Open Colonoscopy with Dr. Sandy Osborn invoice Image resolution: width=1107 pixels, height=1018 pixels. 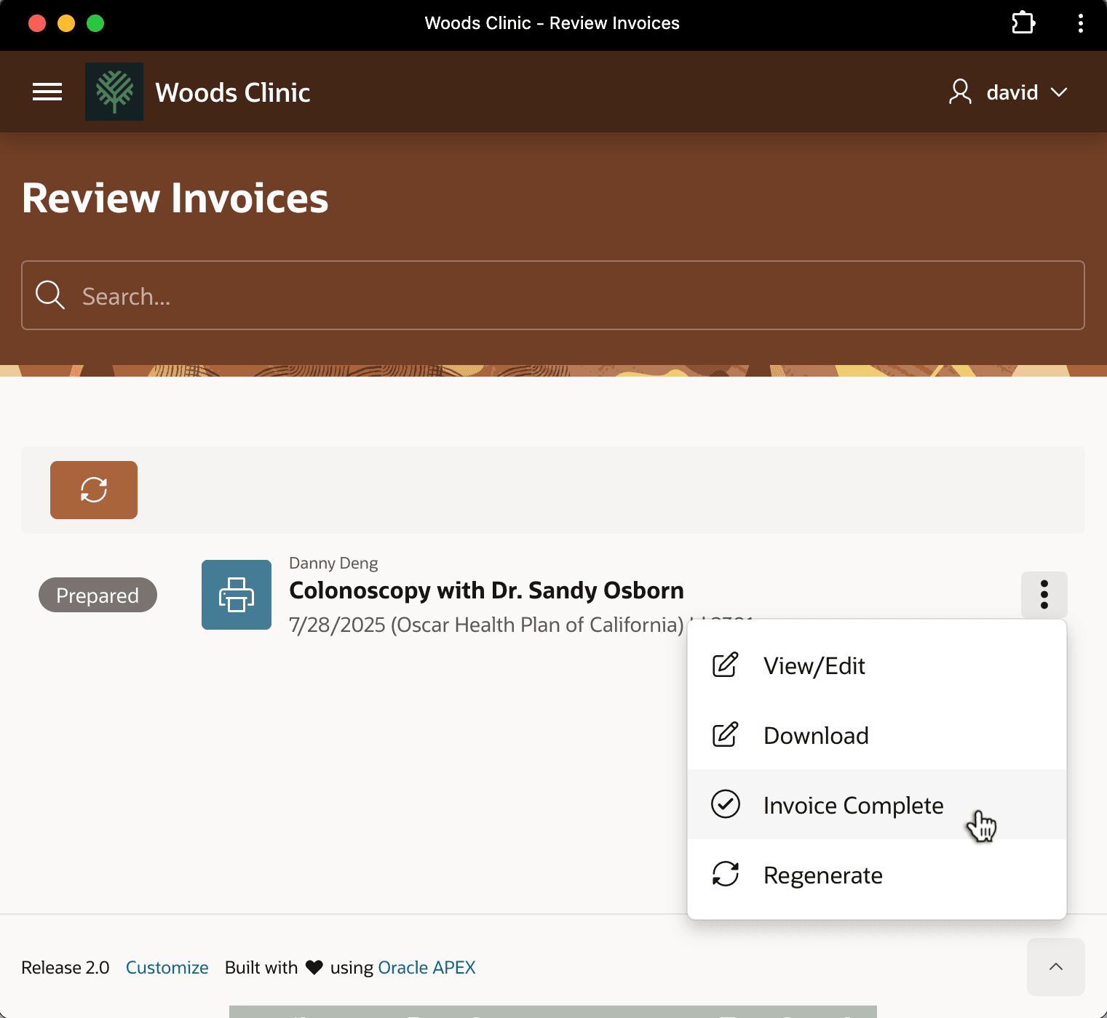[486, 590]
